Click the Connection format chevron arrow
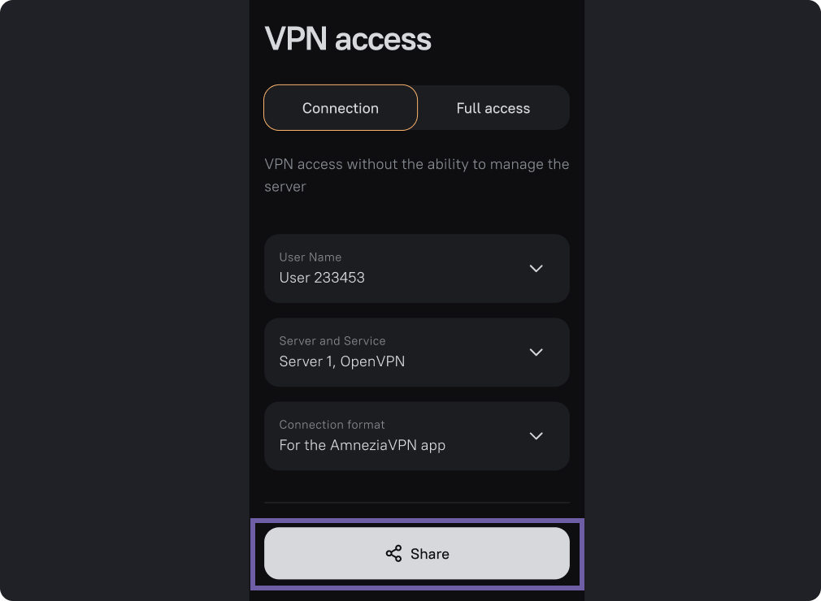This screenshot has width=821, height=601. click(536, 436)
